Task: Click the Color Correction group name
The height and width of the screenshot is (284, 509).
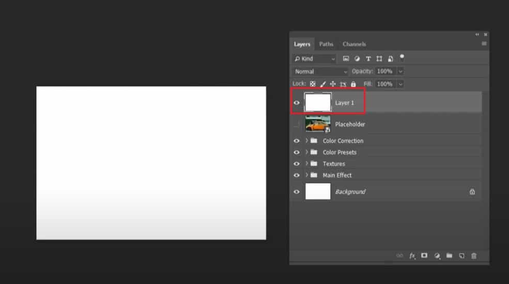Action: tap(343, 141)
